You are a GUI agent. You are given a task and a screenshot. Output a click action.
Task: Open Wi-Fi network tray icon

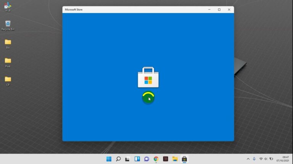point(261,159)
